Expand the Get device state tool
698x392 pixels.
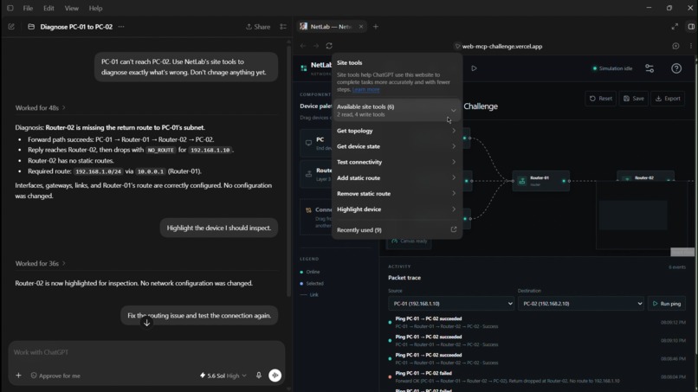coord(396,146)
